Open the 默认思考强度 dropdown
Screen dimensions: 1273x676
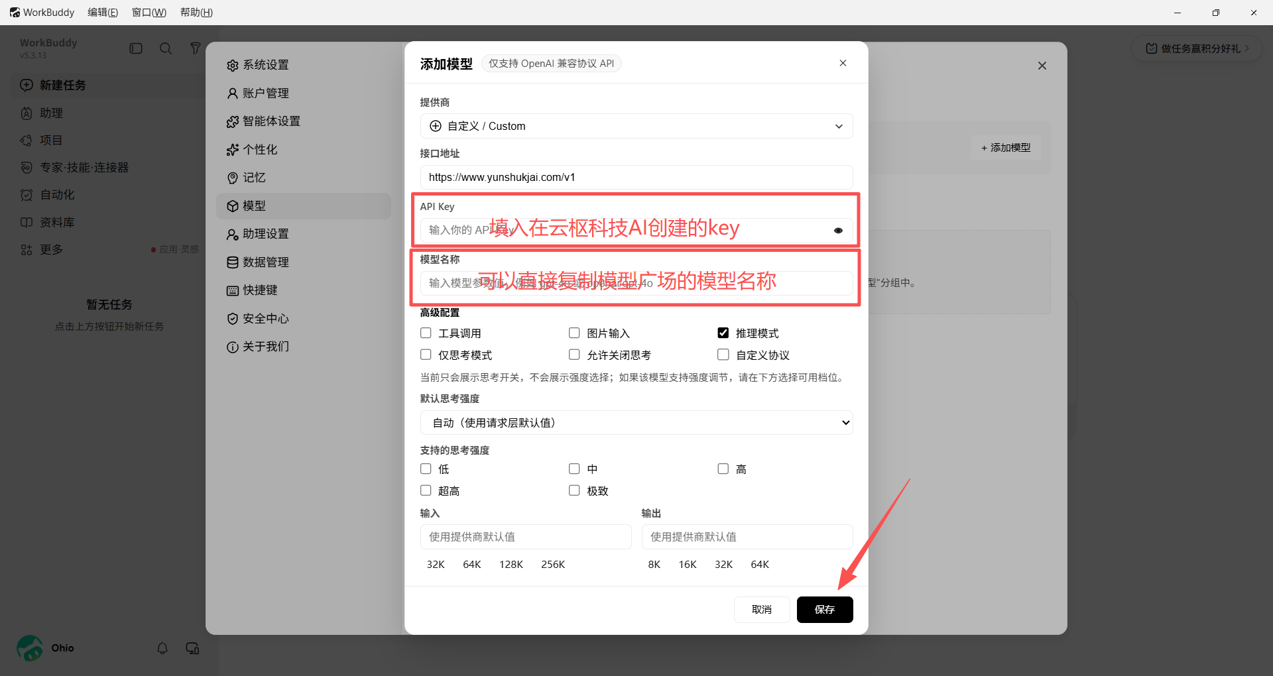[636, 423]
